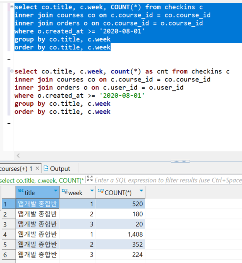Viewport: 242px width, 263px height.
Task: Click highlighted 'co.course_id = o.course_id' join line
Action: (x=153, y=23)
